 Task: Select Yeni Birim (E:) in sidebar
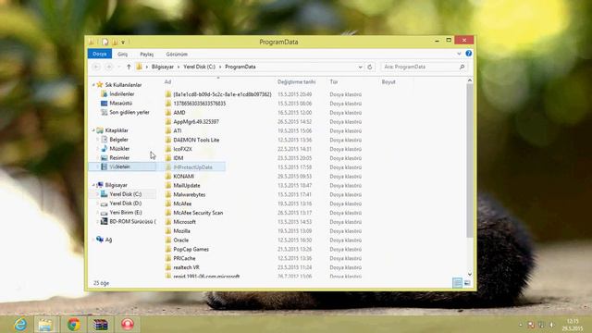click(126, 212)
